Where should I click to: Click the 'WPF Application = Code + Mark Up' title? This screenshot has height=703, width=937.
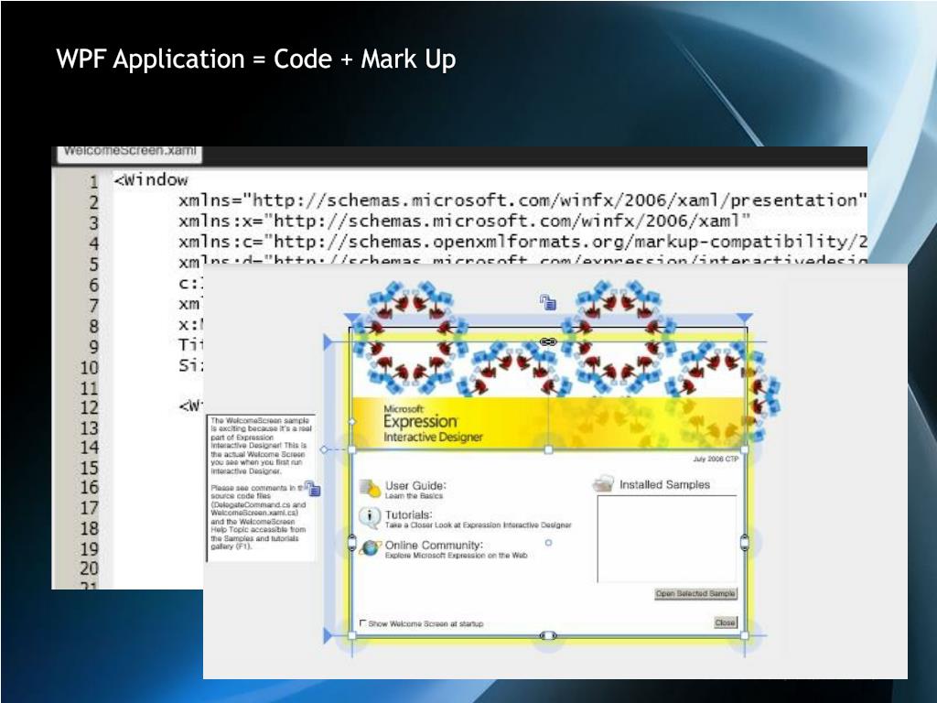click(256, 59)
